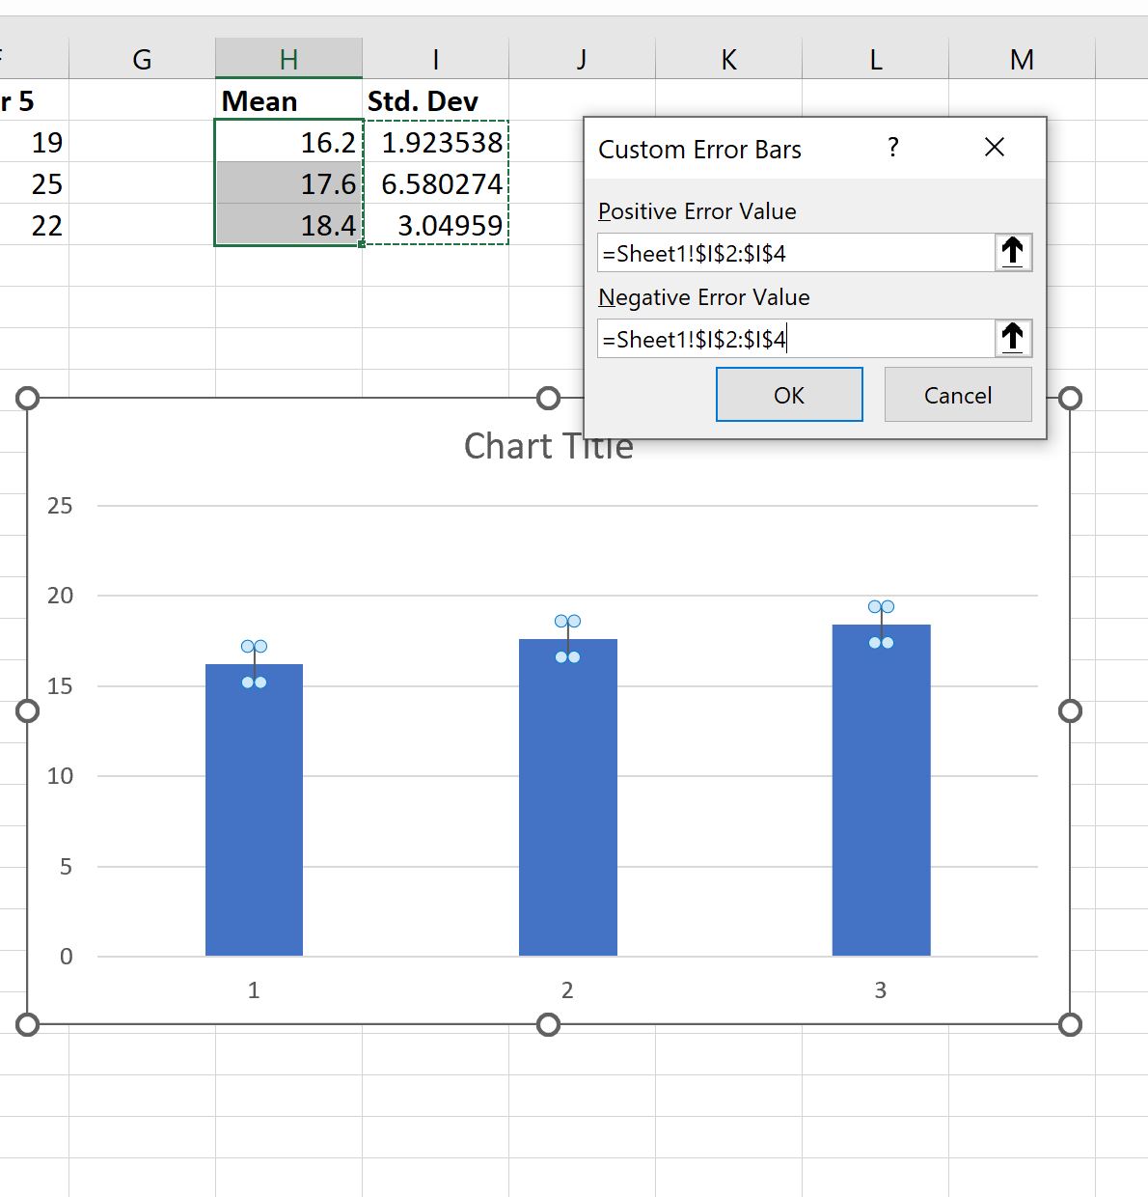Select cell containing 6.580274
Viewport: 1148px width, 1197px height.
pyautogui.click(x=436, y=184)
